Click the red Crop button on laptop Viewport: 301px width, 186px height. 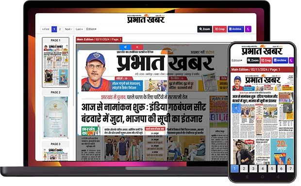(220, 29)
